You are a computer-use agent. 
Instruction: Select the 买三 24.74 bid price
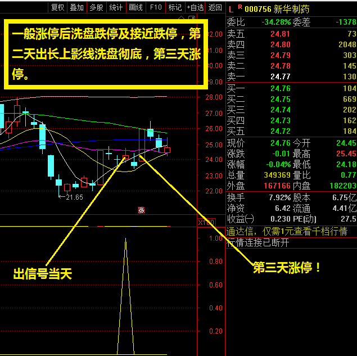281,110
